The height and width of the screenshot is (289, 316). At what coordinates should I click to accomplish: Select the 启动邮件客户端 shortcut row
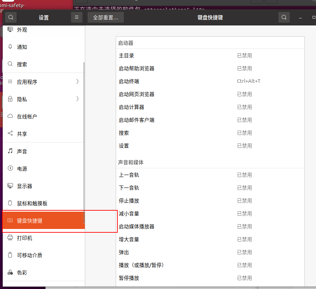210,120
